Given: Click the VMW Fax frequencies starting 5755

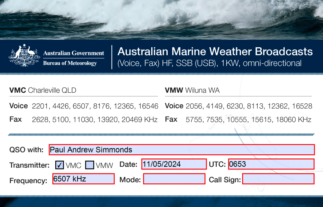Looking at the screenshot, I should (x=248, y=120).
